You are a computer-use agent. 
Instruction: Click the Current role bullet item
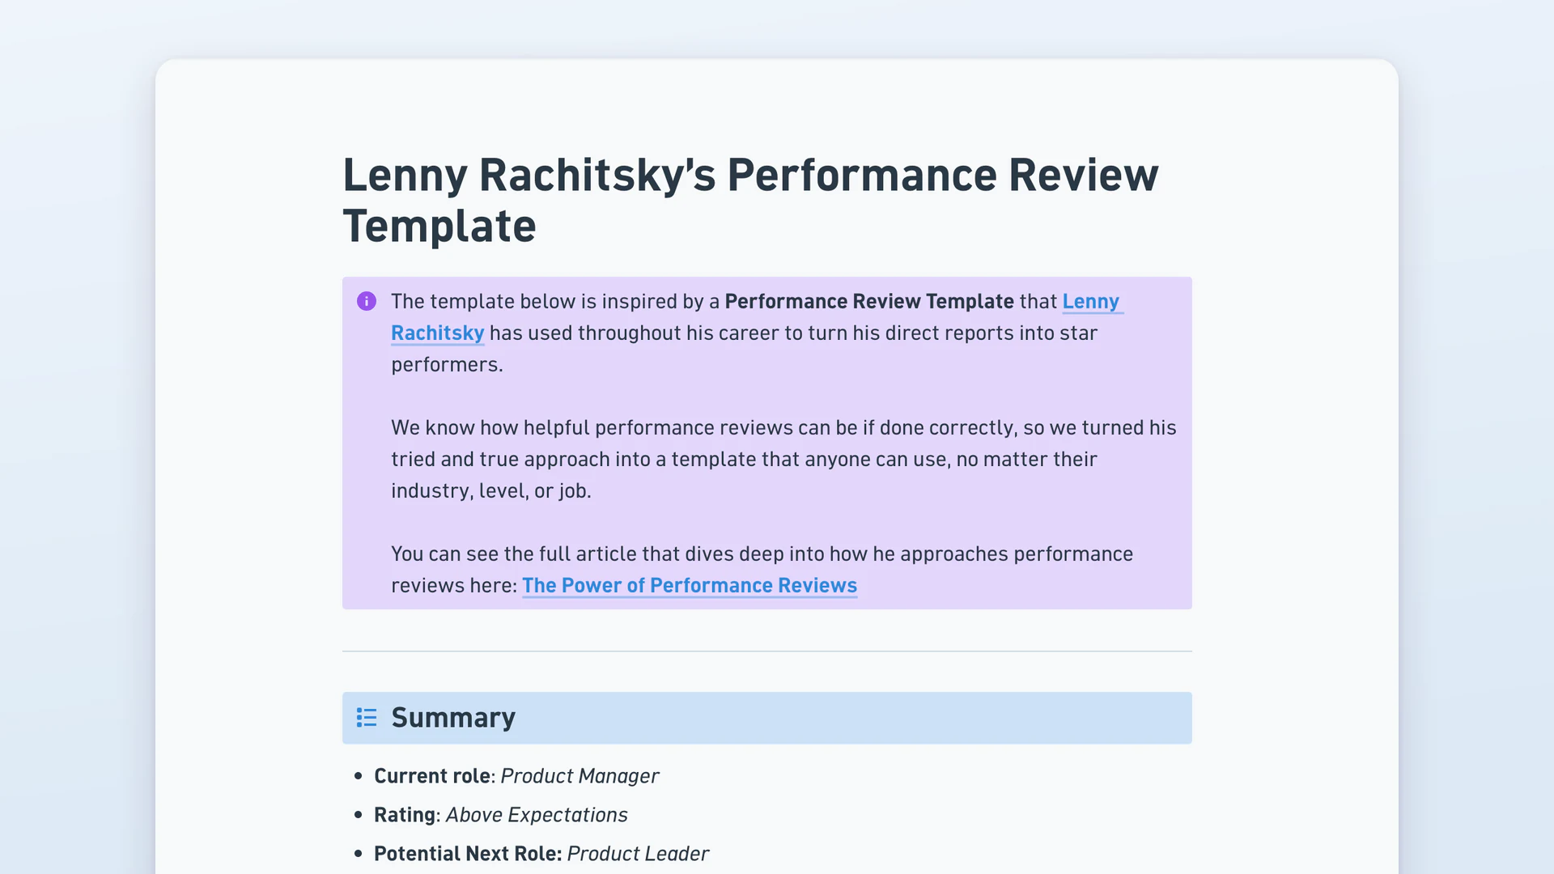click(516, 776)
